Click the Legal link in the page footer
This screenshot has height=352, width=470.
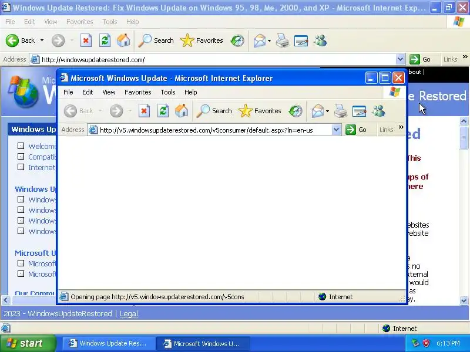(129, 314)
